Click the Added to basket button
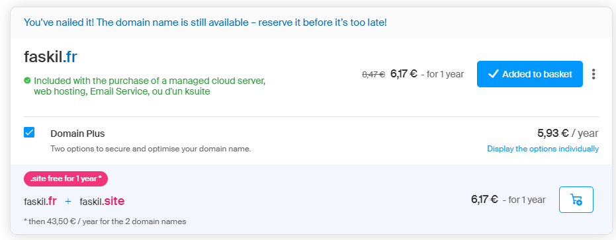Viewport: 616px width, 240px height. pos(529,74)
